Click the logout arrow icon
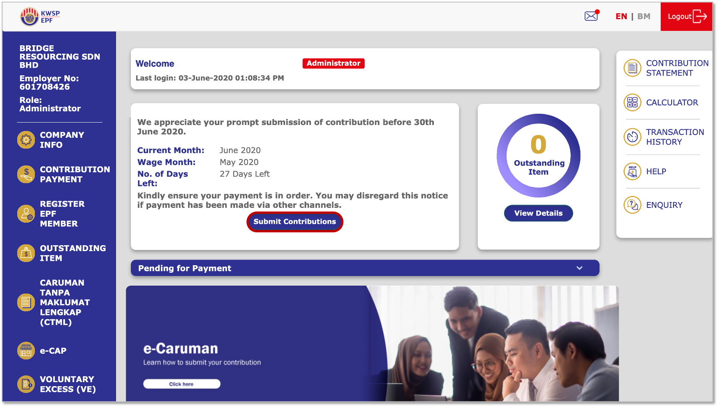The height and width of the screenshot is (407, 718). (700, 16)
